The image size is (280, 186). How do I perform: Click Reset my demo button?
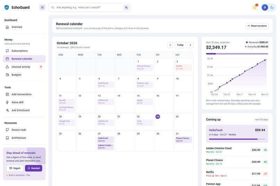pyautogui.click(x=257, y=26)
